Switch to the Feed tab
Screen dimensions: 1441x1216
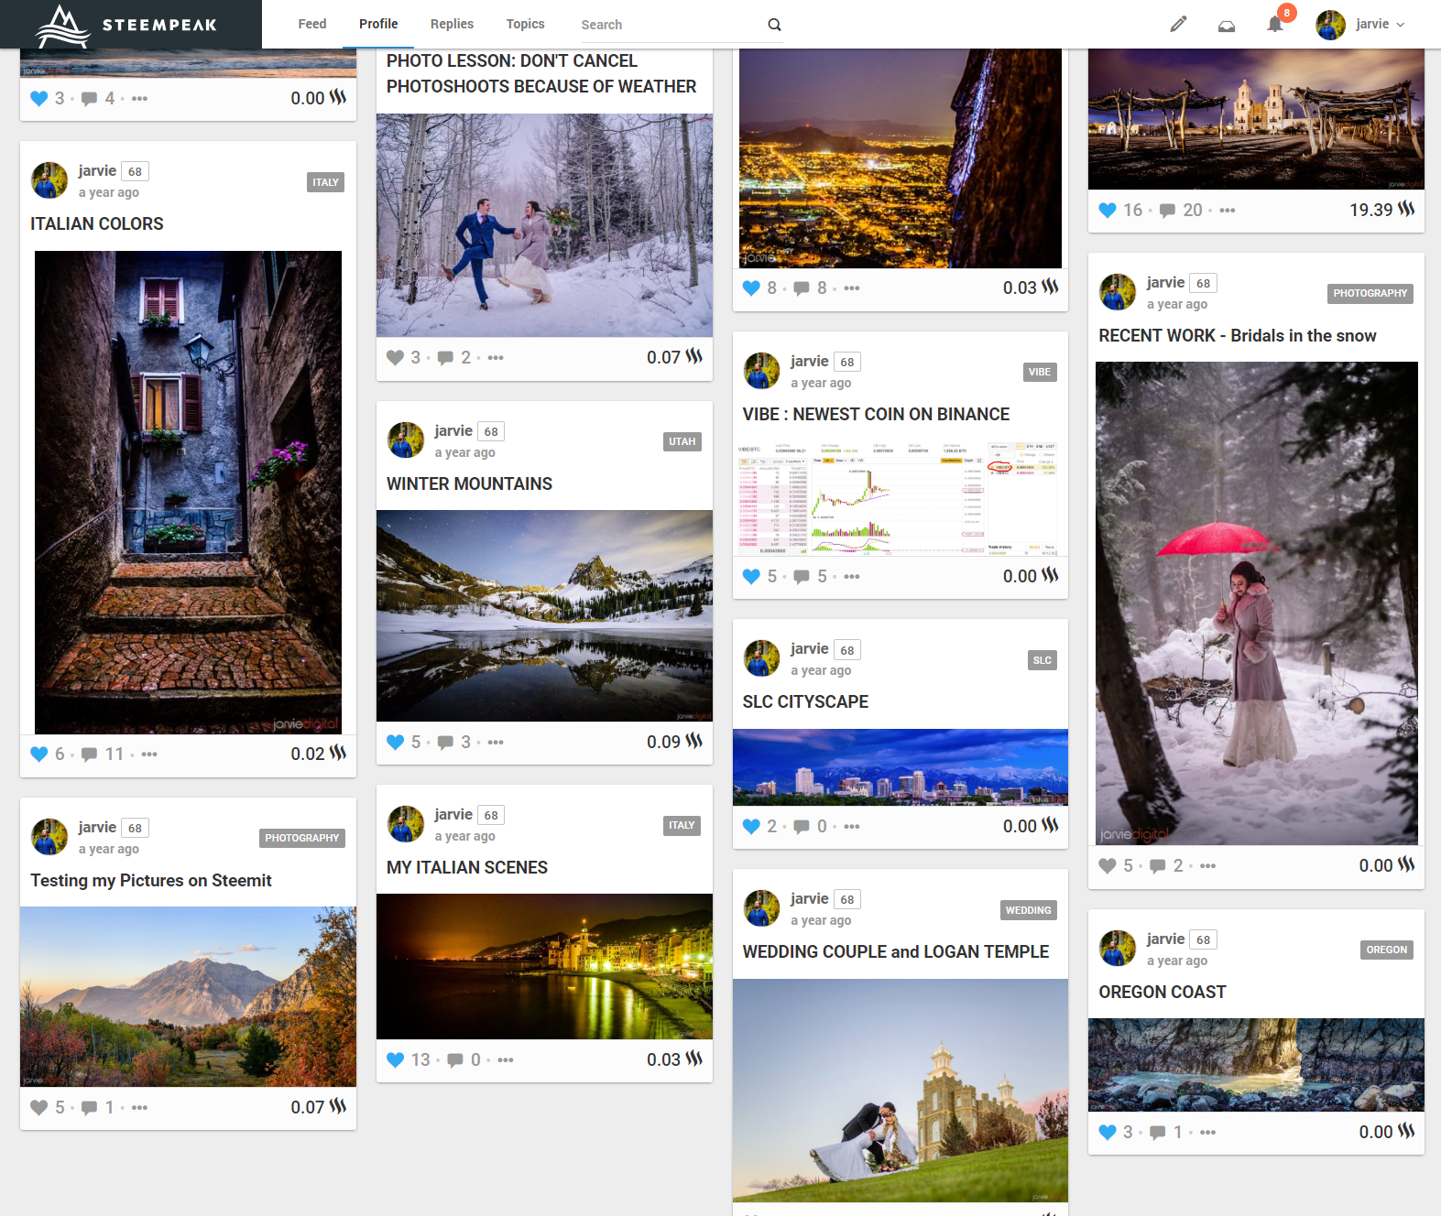(311, 24)
